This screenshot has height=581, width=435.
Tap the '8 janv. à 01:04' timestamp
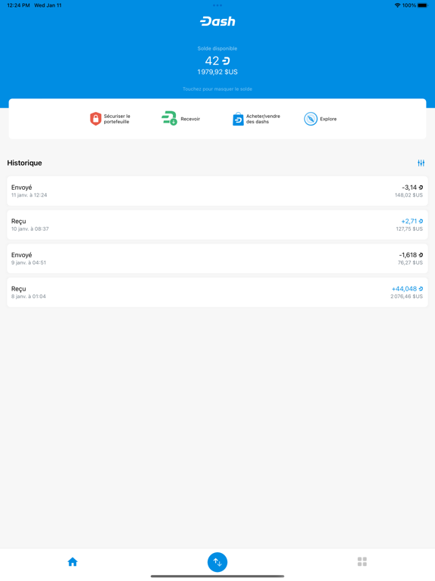point(29,296)
